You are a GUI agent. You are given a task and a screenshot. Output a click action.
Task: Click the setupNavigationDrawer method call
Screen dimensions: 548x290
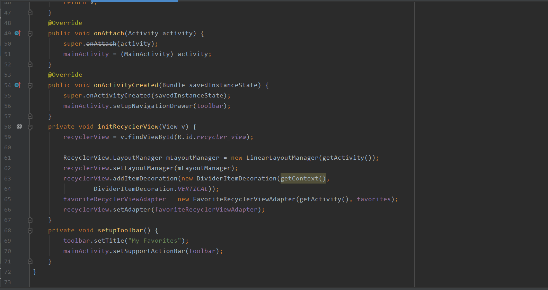coord(153,106)
